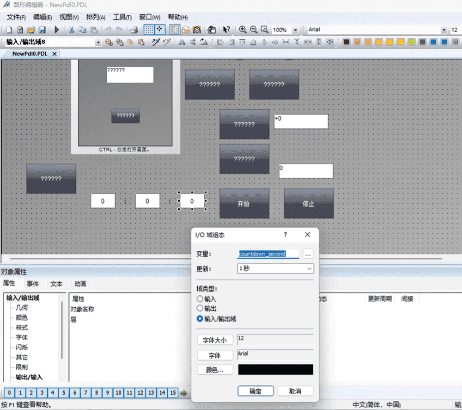The image size is (462, 410).
Task: Click the Zoom out magnifier icon
Action: click(254, 30)
